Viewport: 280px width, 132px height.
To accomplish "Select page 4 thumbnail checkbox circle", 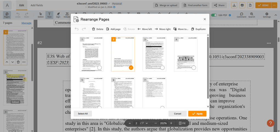I will click(194, 68).
